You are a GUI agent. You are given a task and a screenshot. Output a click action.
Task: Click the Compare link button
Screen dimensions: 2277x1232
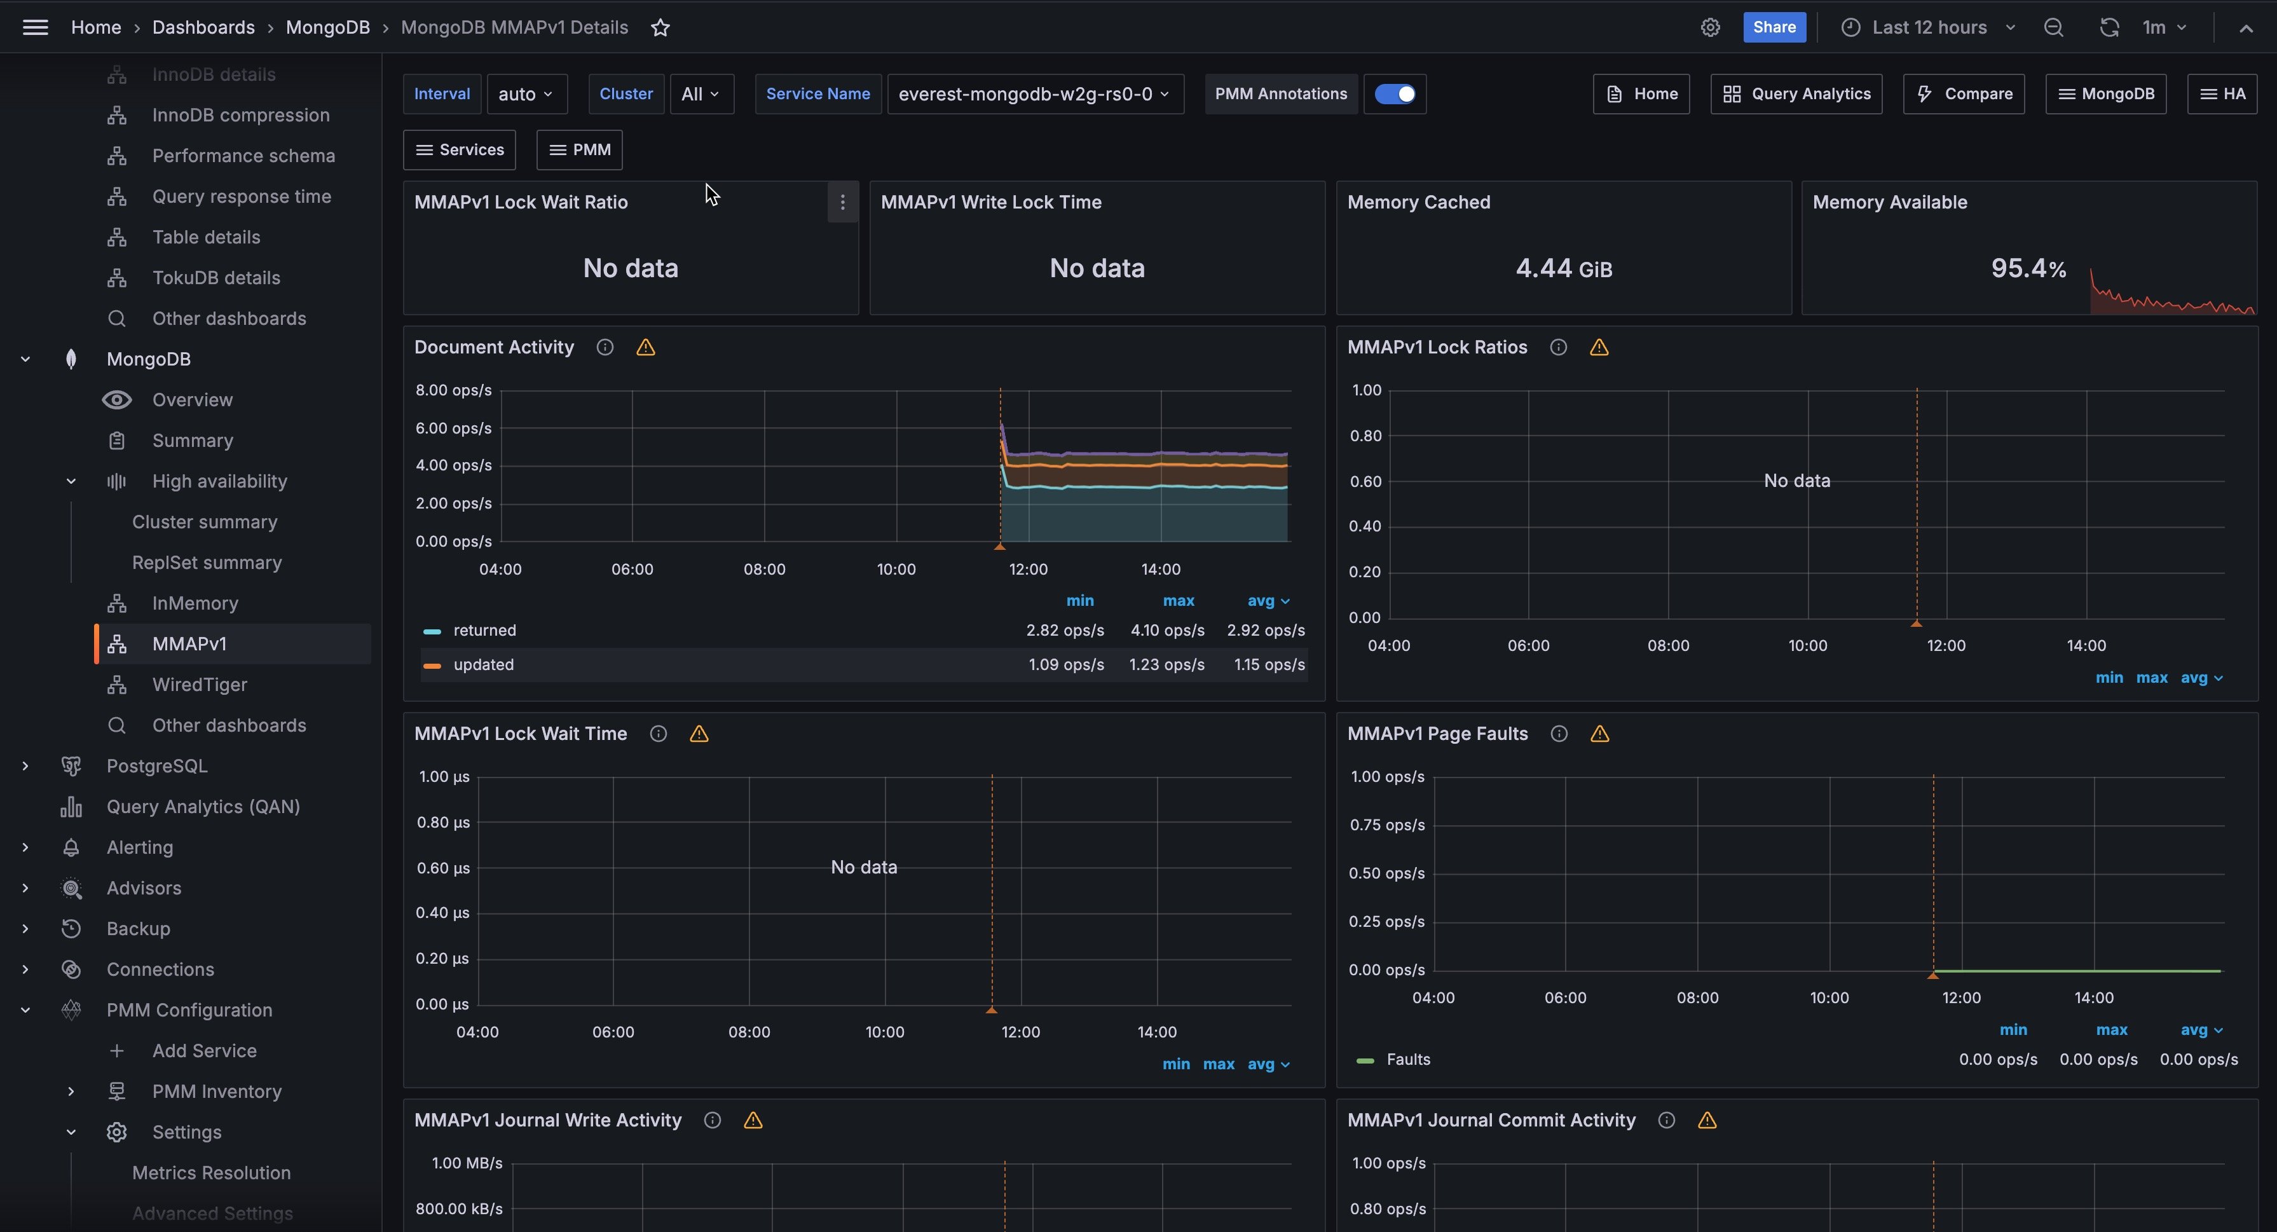click(x=1963, y=93)
